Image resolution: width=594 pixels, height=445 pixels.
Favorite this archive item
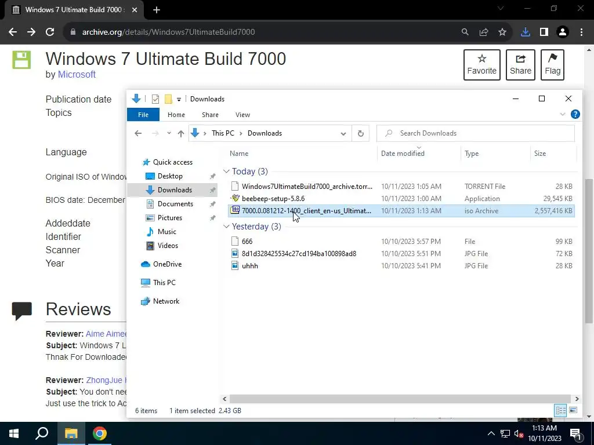point(481,65)
